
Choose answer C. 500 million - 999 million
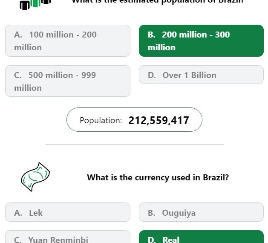pos(68,81)
